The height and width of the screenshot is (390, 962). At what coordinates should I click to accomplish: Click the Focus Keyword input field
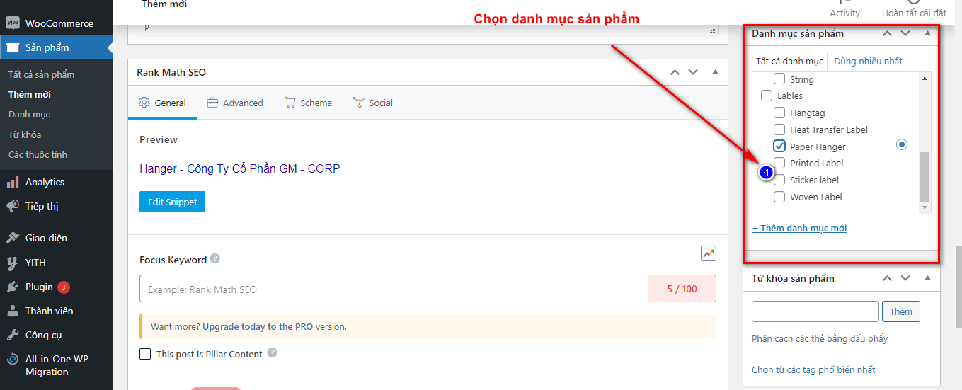pos(394,289)
